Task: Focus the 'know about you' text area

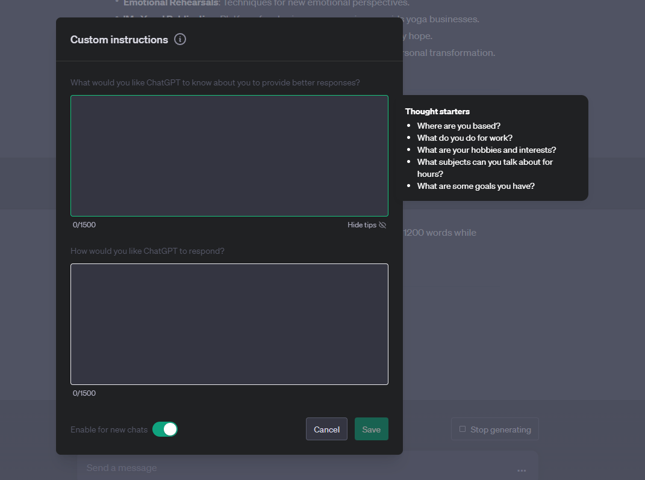Action: click(229, 156)
